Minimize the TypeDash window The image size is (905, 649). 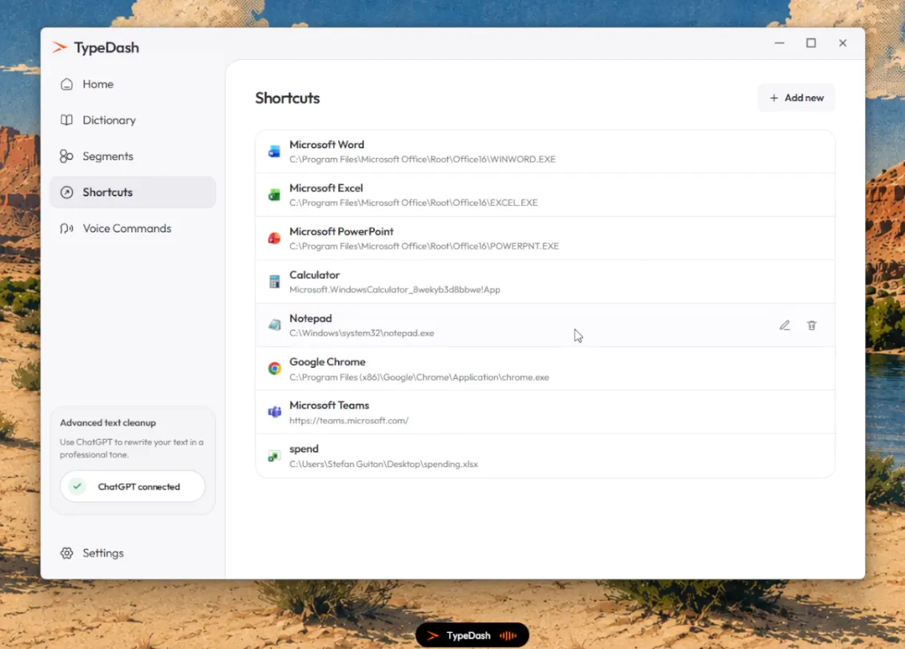tap(779, 42)
